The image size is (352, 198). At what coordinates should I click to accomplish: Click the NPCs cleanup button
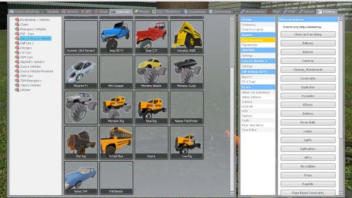[308, 158]
